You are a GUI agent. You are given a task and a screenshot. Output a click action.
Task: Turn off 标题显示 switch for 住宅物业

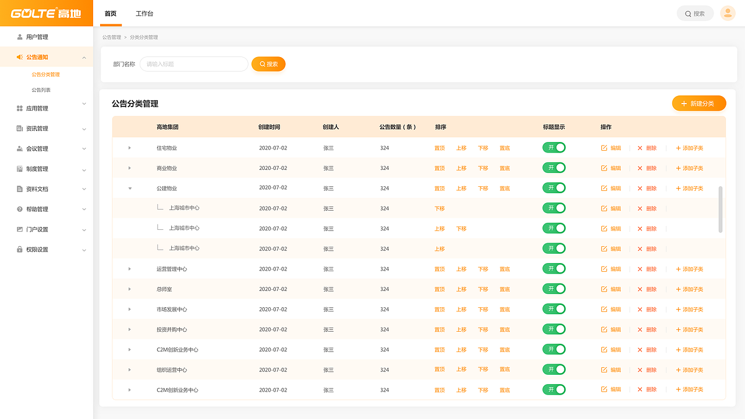(x=554, y=148)
